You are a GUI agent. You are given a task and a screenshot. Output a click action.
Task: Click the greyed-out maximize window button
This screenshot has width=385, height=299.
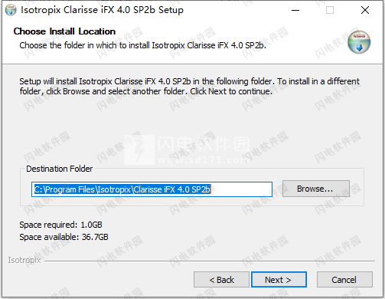(330, 10)
